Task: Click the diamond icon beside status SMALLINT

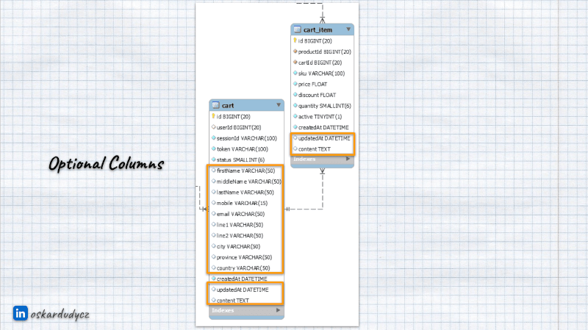Action: (x=214, y=159)
